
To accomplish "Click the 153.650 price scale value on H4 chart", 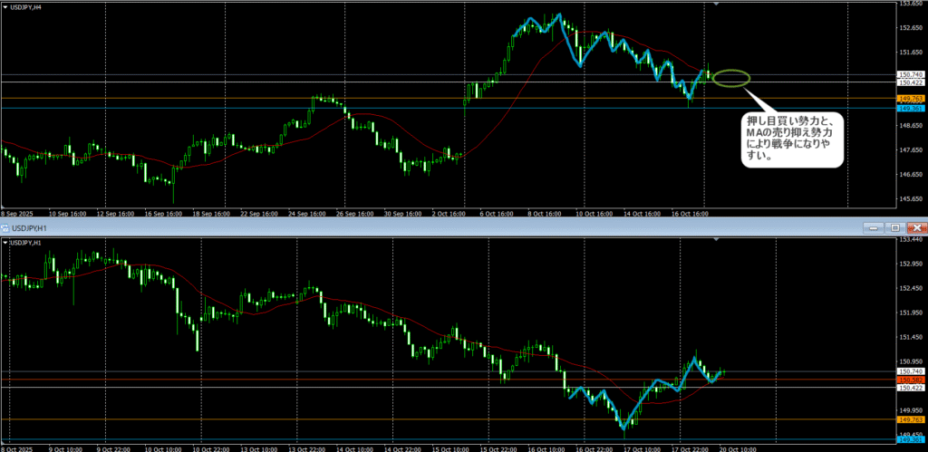I will [910, 4].
